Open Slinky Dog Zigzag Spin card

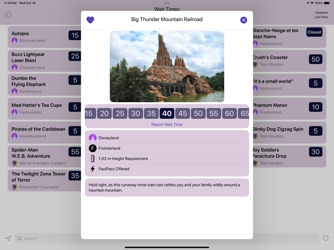(x=290, y=132)
